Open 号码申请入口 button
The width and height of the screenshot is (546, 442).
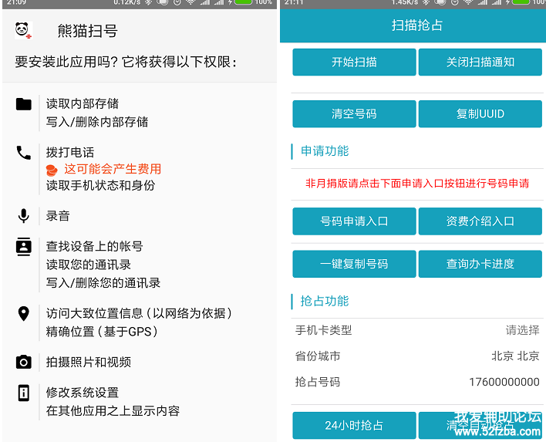point(354,221)
